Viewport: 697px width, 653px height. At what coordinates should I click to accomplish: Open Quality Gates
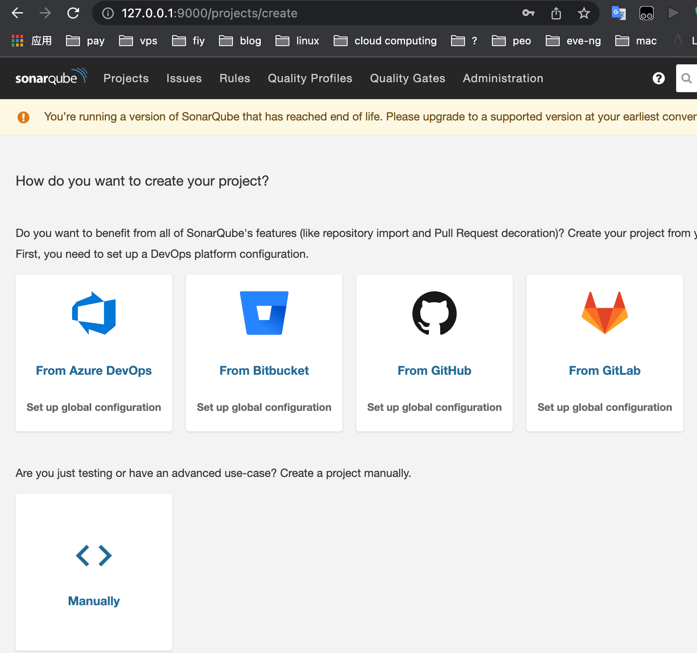tap(408, 78)
